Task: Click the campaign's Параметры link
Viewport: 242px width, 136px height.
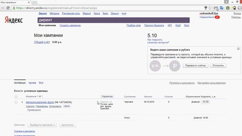Action: tap(42, 106)
